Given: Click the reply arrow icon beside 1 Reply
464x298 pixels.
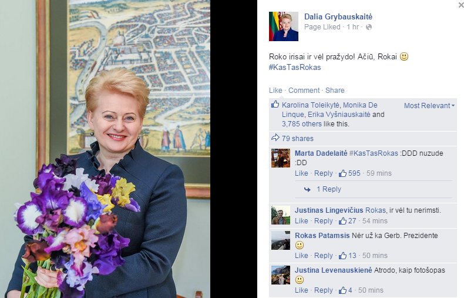Looking at the screenshot, I should pyautogui.click(x=307, y=189).
